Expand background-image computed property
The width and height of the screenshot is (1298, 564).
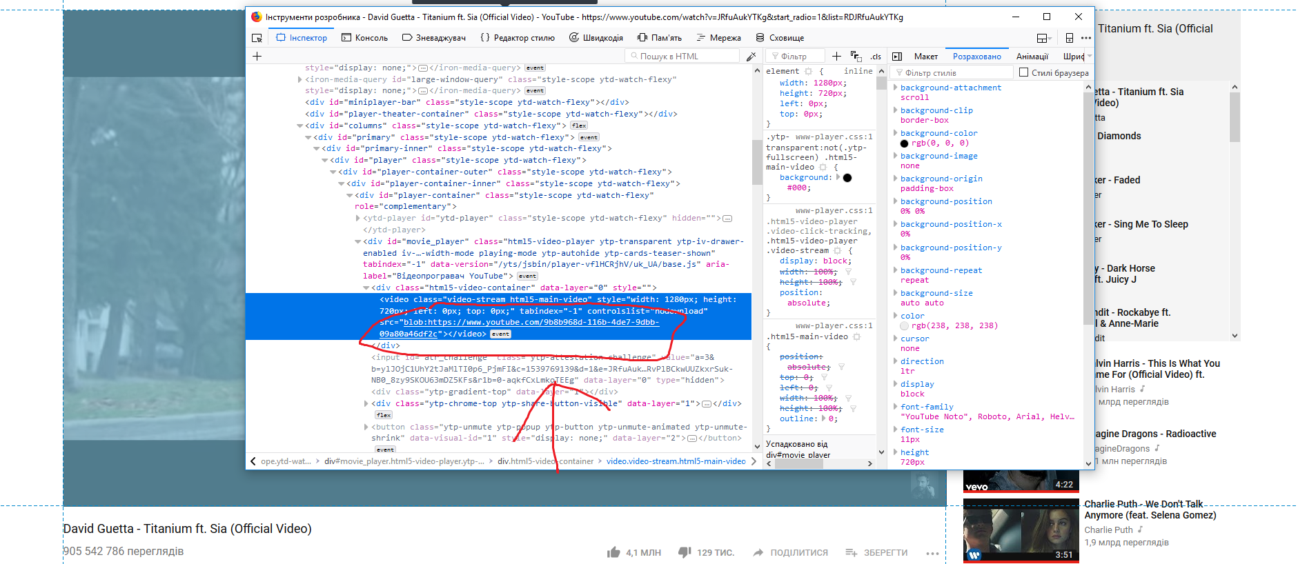[896, 156]
